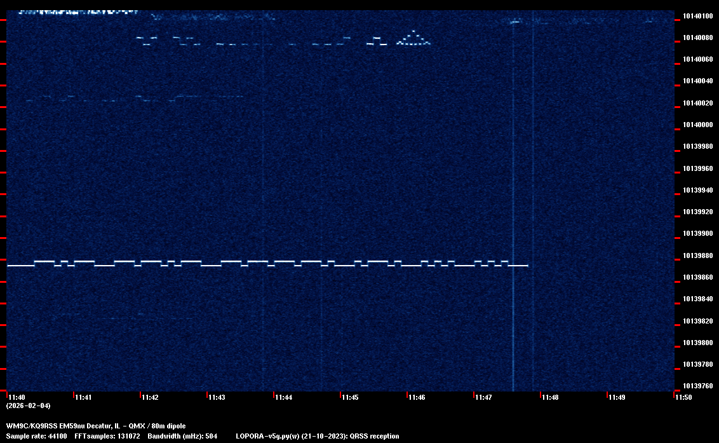Select the 11:45 time marker
This screenshot has width=719, height=443.
click(x=350, y=398)
